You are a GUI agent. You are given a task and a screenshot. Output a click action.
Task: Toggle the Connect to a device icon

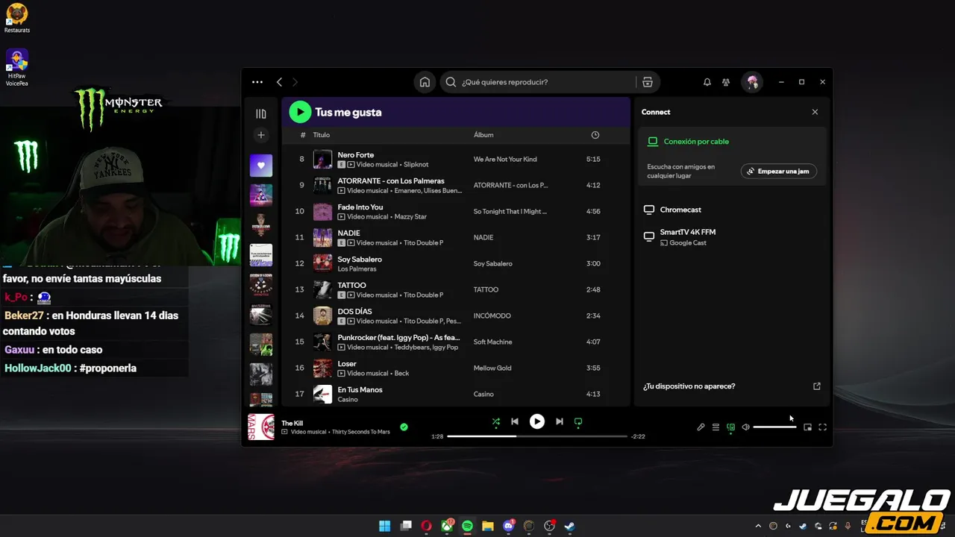point(730,427)
